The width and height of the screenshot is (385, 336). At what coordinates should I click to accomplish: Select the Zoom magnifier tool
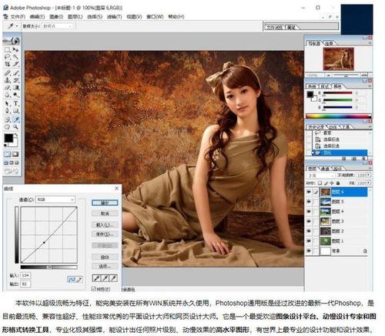point(15,126)
